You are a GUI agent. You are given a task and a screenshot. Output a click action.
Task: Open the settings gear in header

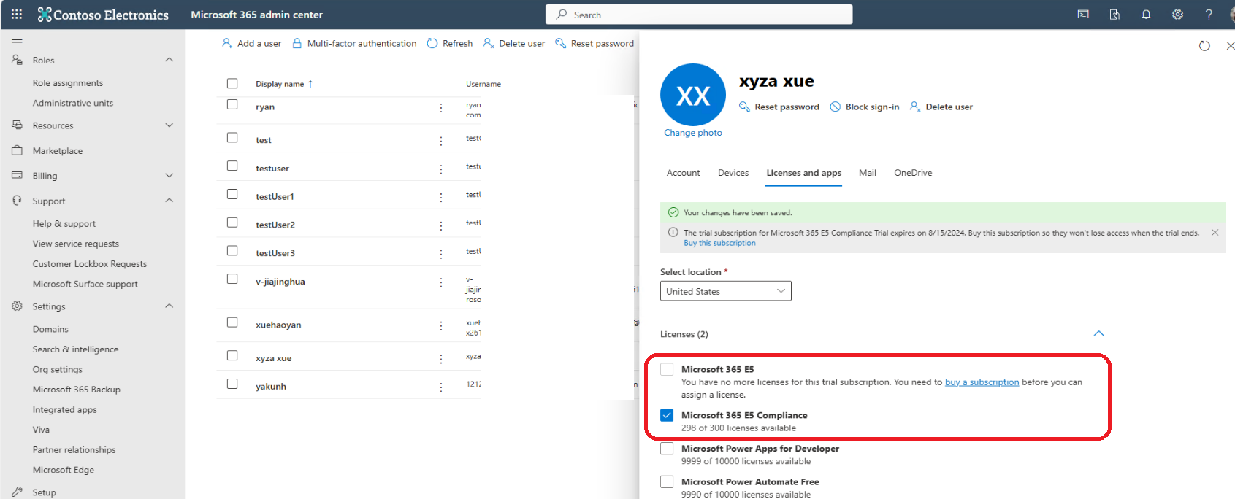(x=1177, y=15)
